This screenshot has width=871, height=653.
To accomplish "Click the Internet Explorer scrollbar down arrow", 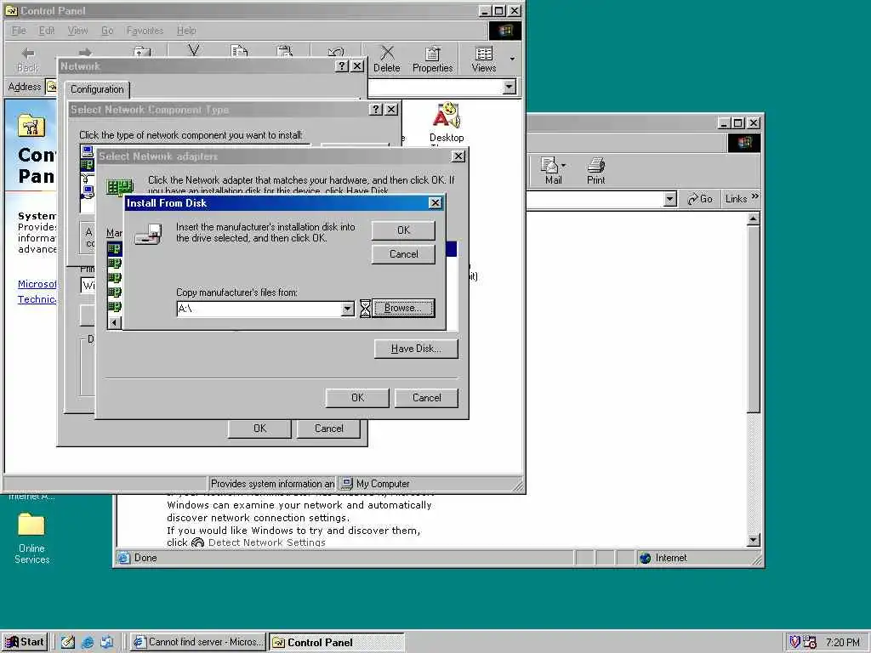I will [x=754, y=540].
